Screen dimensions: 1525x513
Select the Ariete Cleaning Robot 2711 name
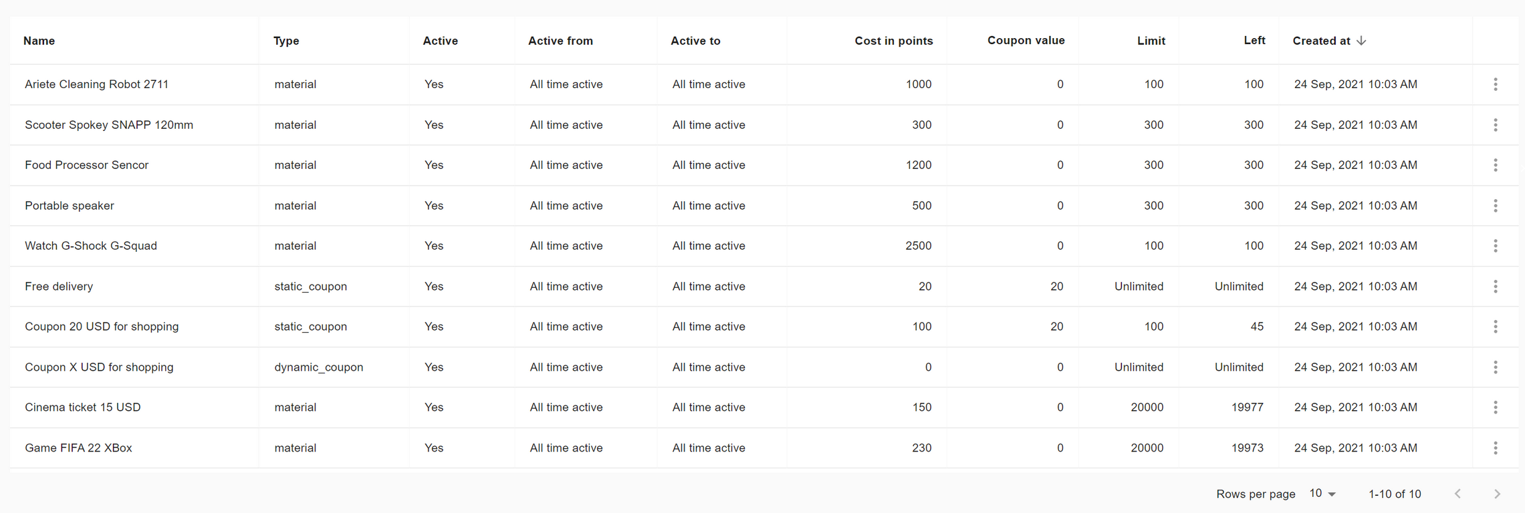click(96, 84)
